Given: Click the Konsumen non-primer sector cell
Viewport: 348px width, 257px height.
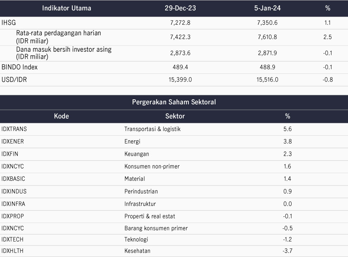Looking at the screenshot, I should tap(152, 166).
